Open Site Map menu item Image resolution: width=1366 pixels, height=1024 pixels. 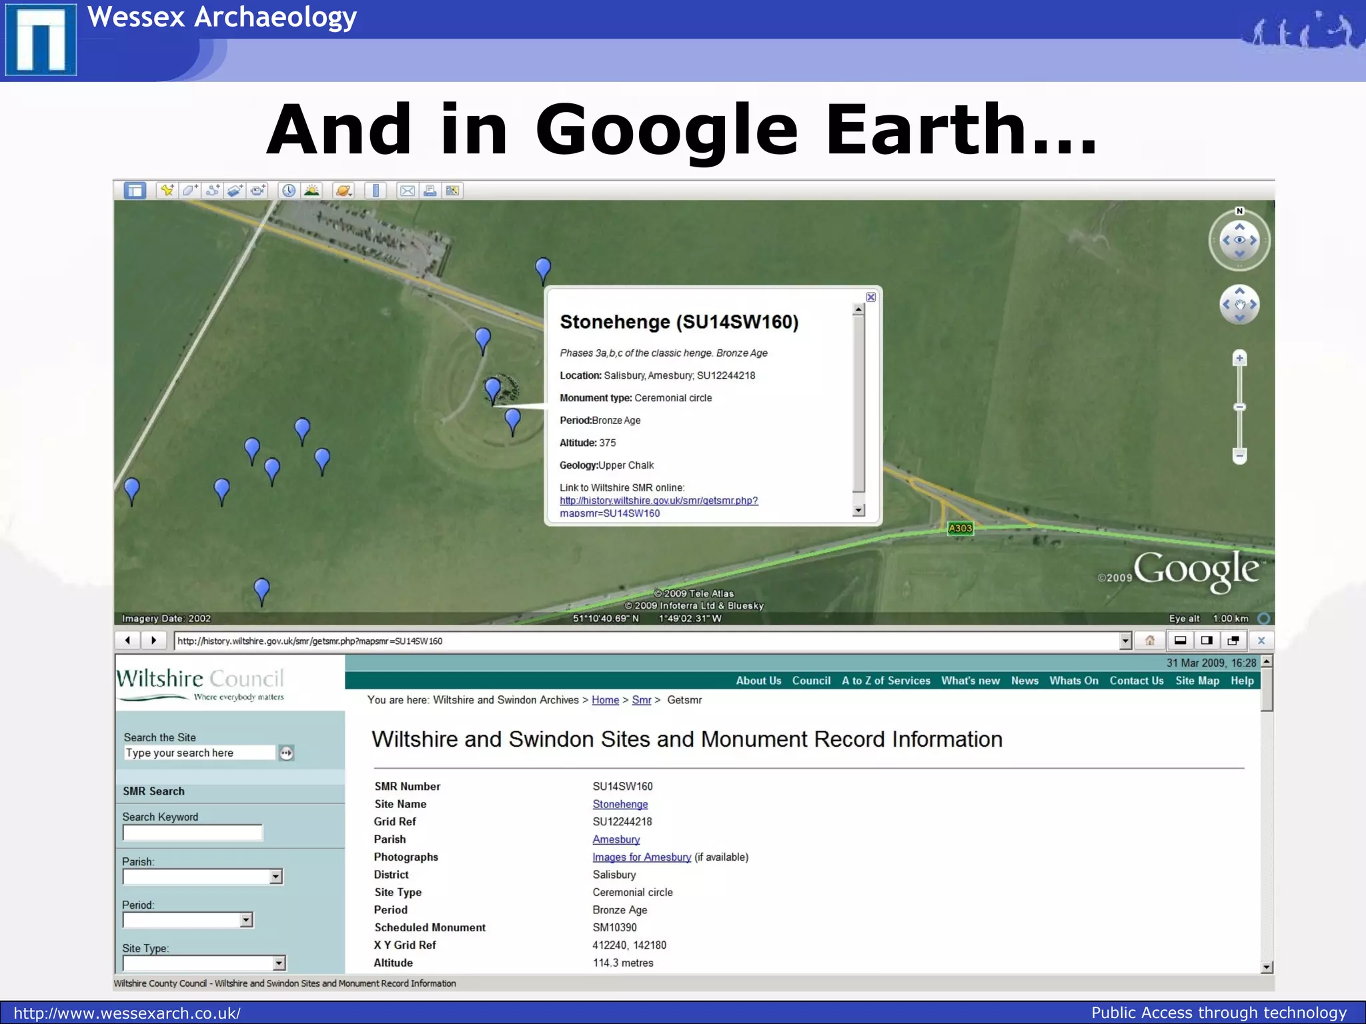[x=1197, y=681]
